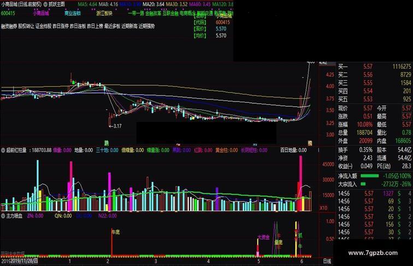Viewport: 413px width, 266px height.
Task: Click the 近期新高 label
Action: pos(129,26)
